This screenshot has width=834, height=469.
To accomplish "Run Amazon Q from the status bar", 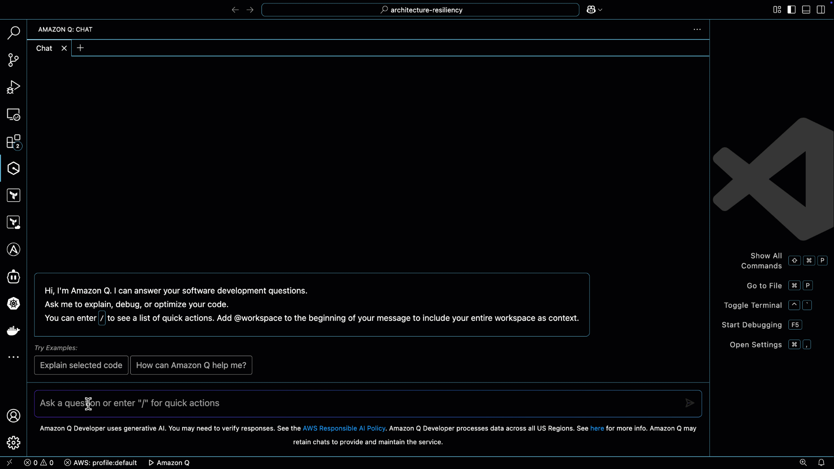I will pyautogui.click(x=169, y=462).
